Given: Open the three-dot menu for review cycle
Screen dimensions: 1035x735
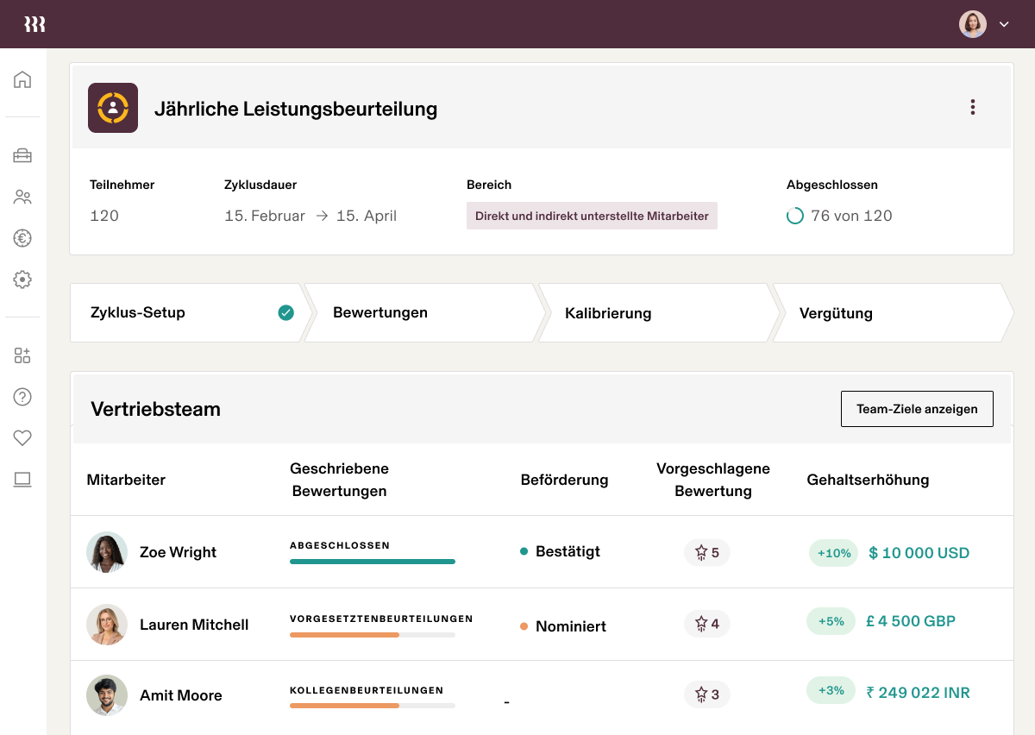Looking at the screenshot, I should point(973,107).
